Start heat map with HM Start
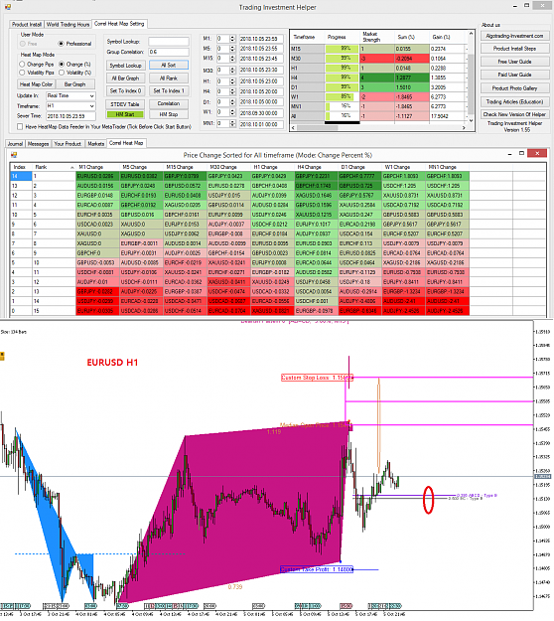554x621 pixels. tap(125, 114)
